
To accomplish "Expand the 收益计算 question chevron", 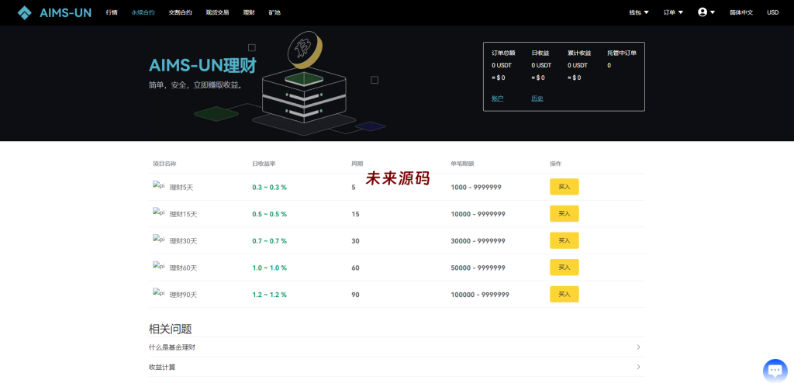I will click(x=639, y=367).
